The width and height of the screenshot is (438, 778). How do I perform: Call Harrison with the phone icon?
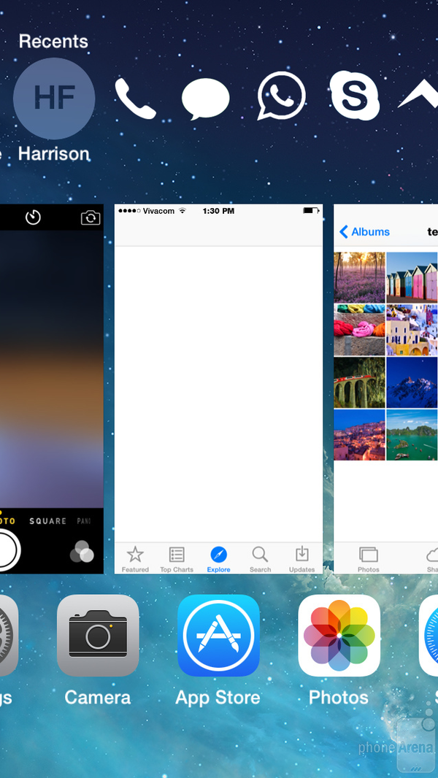136,99
